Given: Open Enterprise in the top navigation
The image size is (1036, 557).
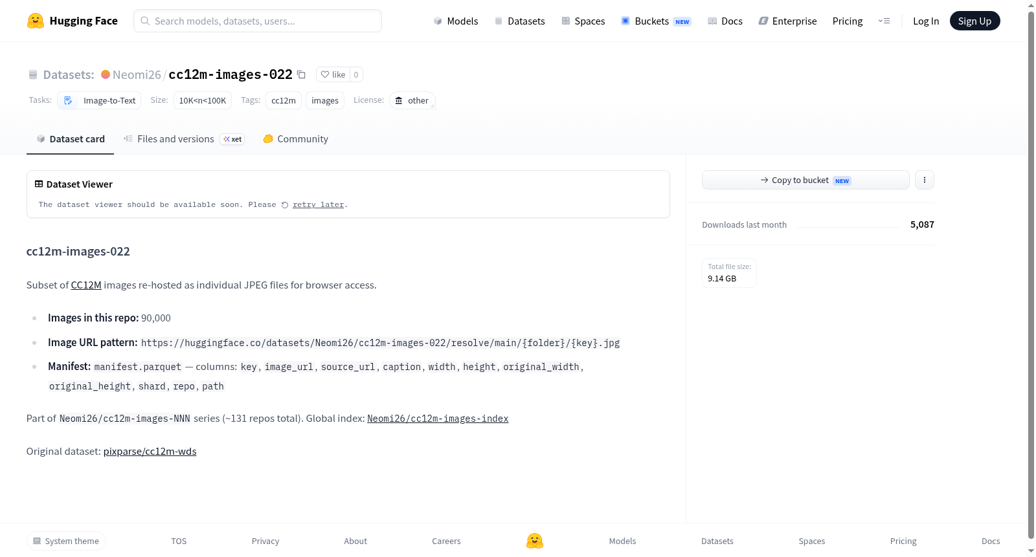Looking at the screenshot, I should pos(788,21).
